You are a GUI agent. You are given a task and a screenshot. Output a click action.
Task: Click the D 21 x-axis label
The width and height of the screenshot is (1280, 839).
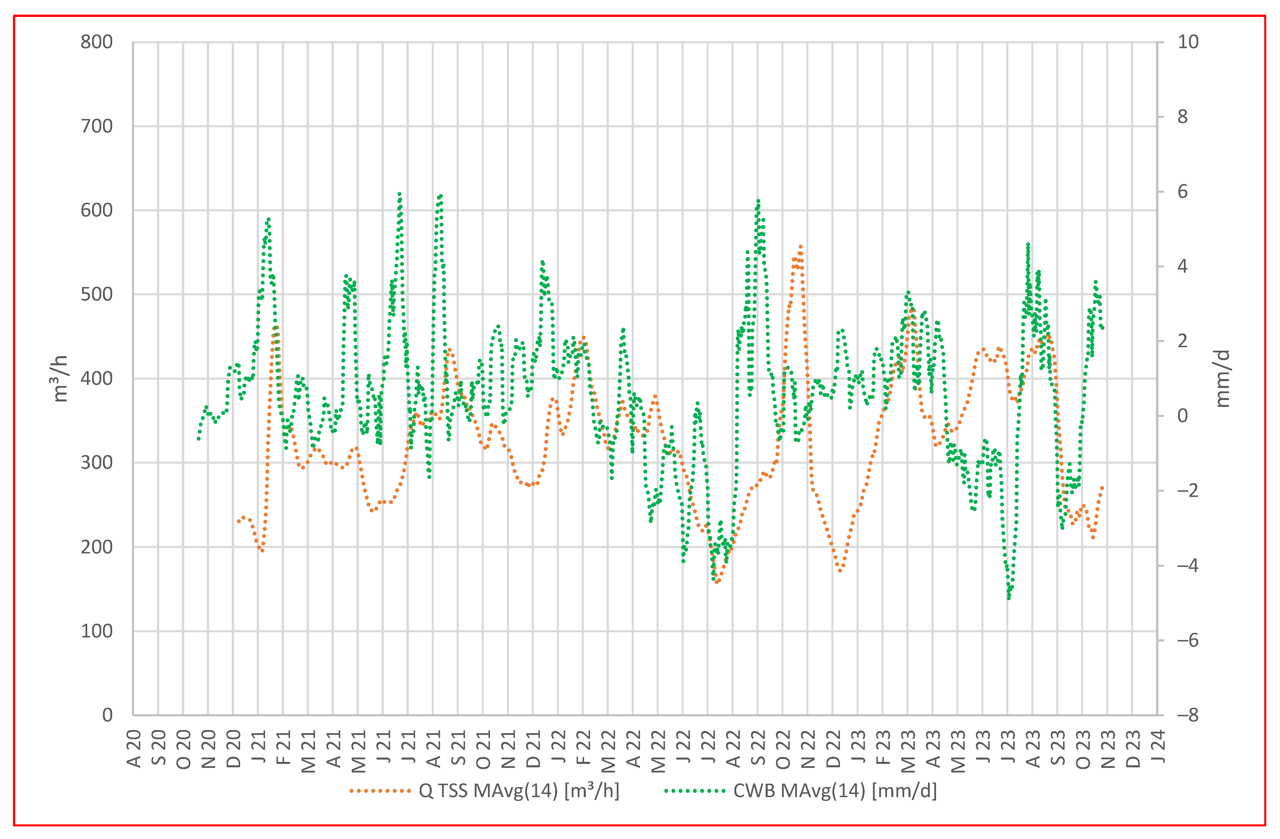pyautogui.click(x=533, y=749)
